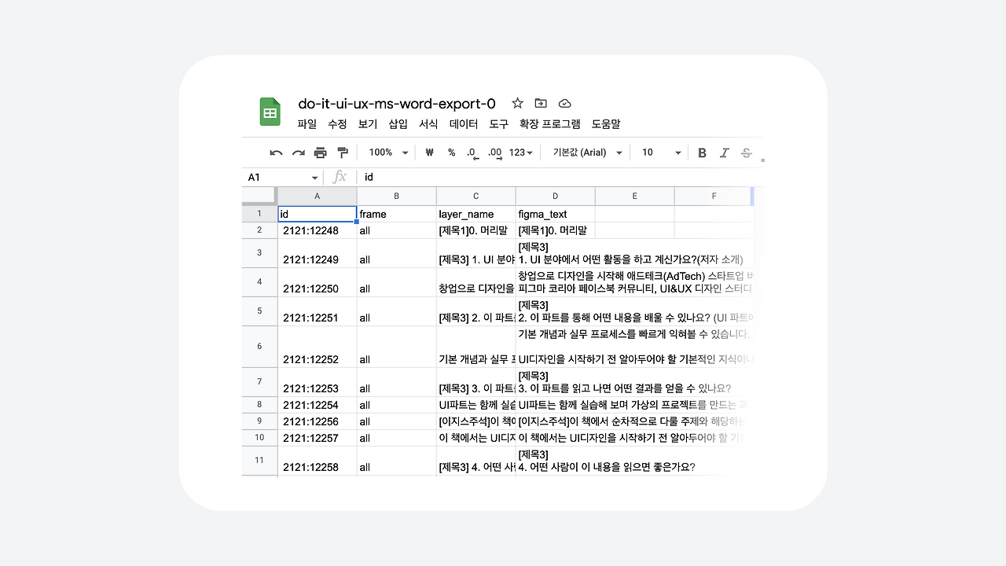The image size is (1006, 566).
Task: Select cell with id 2121:12250
Action: [x=318, y=282]
